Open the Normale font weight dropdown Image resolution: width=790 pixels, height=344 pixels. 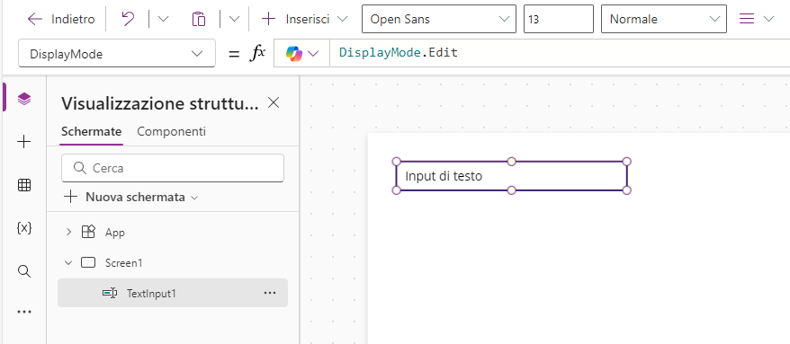[x=663, y=19]
